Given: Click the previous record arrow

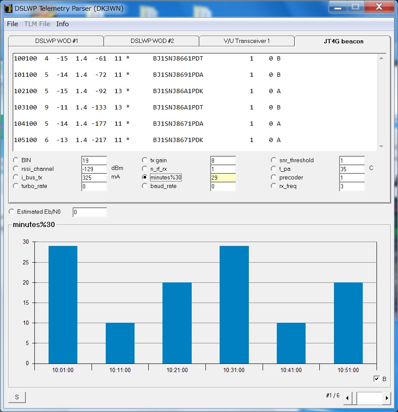Looking at the screenshot, I should pos(347,398).
